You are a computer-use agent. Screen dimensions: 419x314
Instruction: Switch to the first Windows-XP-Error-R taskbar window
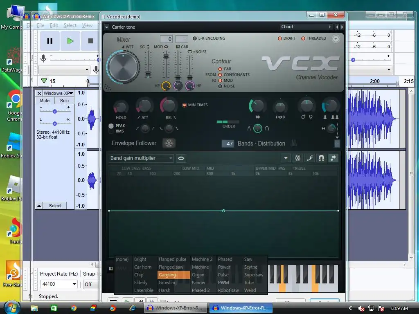coord(176,308)
